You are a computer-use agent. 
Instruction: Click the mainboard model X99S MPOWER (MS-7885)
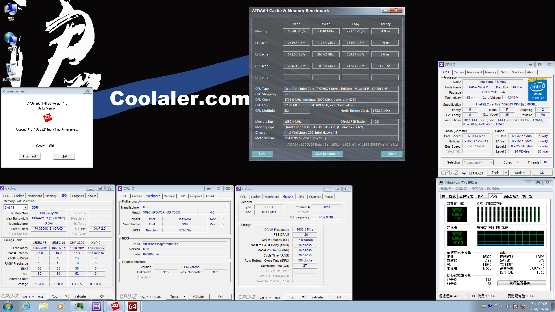tap(169, 212)
